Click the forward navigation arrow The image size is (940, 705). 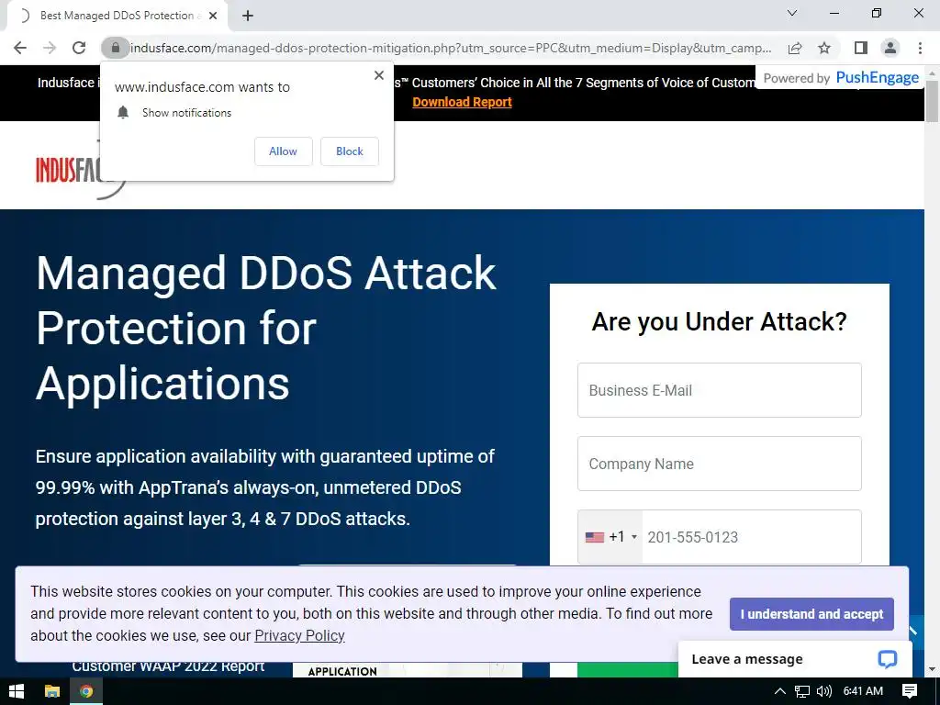coord(50,48)
